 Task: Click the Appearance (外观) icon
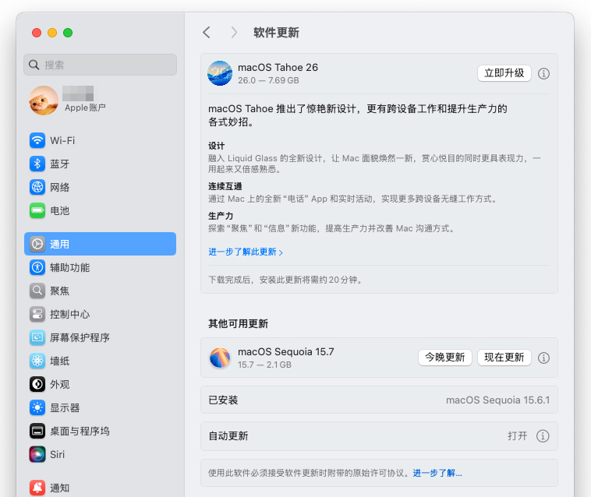click(x=37, y=384)
